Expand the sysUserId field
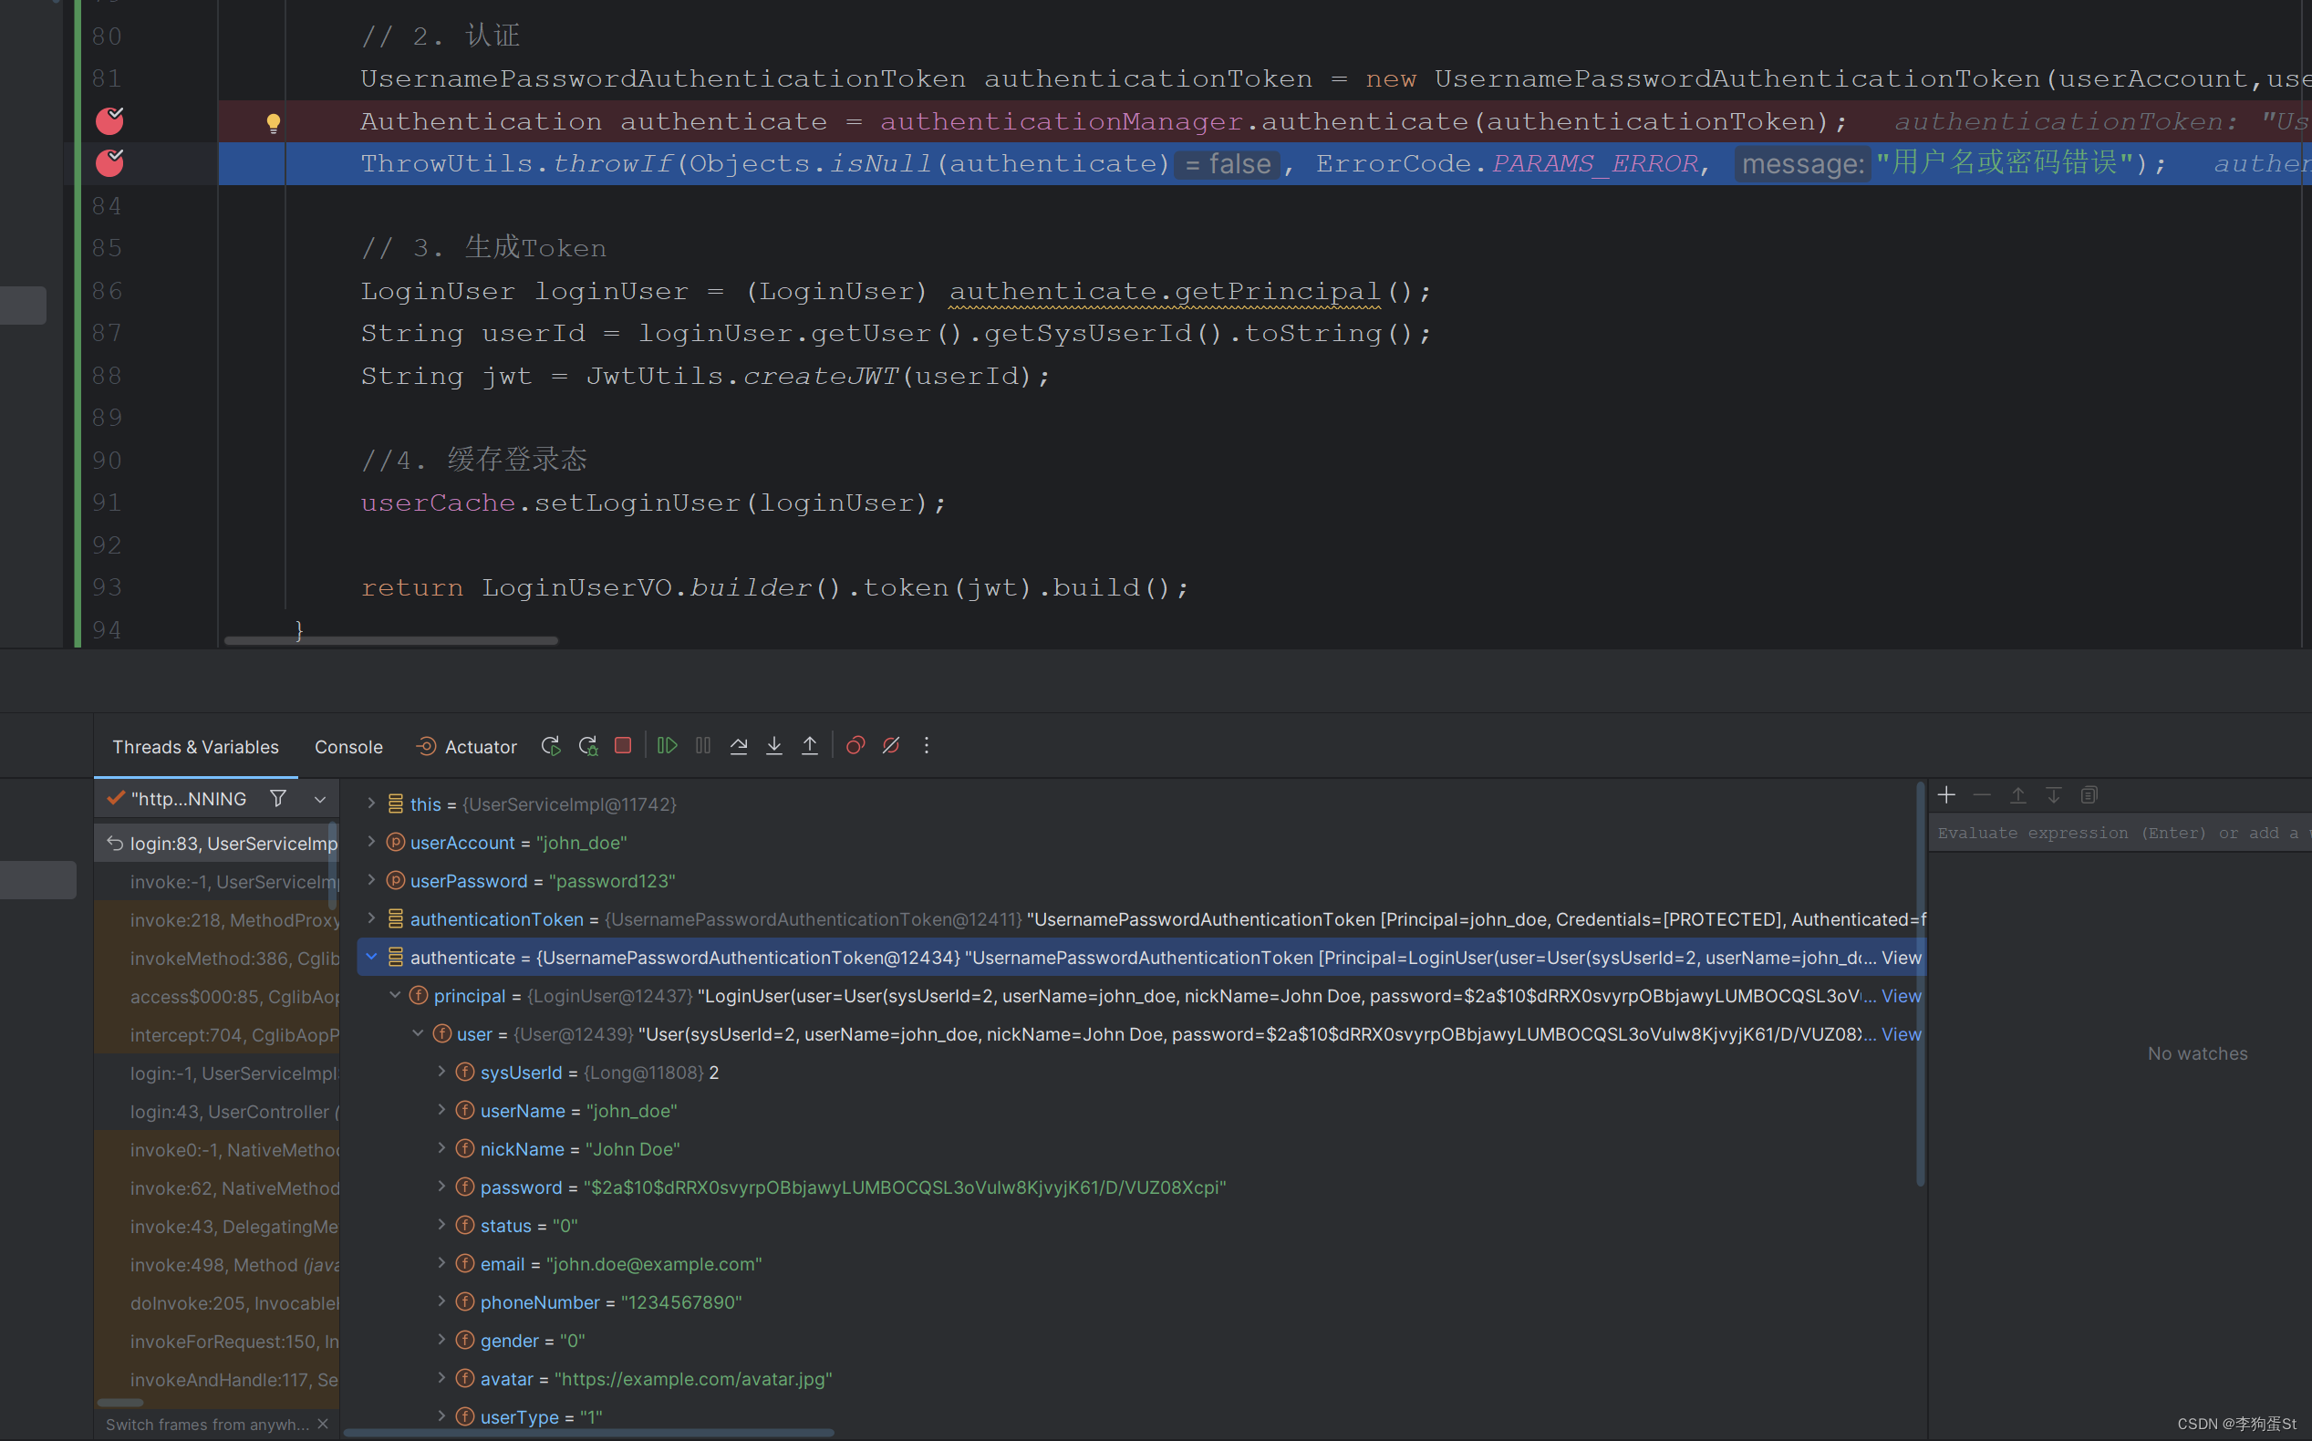Image resolution: width=2312 pixels, height=1441 pixels. (441, 1072)
